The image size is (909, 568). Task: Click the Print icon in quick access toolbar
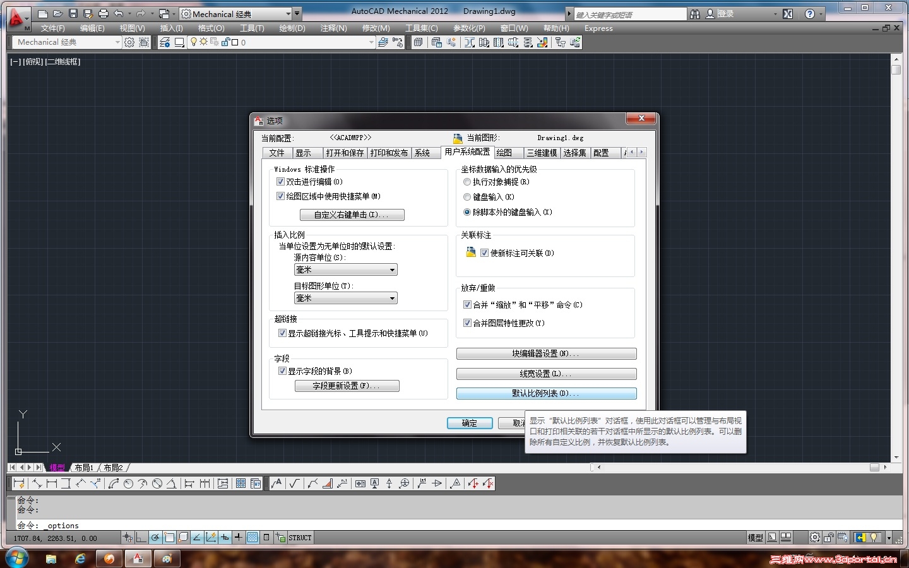(x=104, y=13)
